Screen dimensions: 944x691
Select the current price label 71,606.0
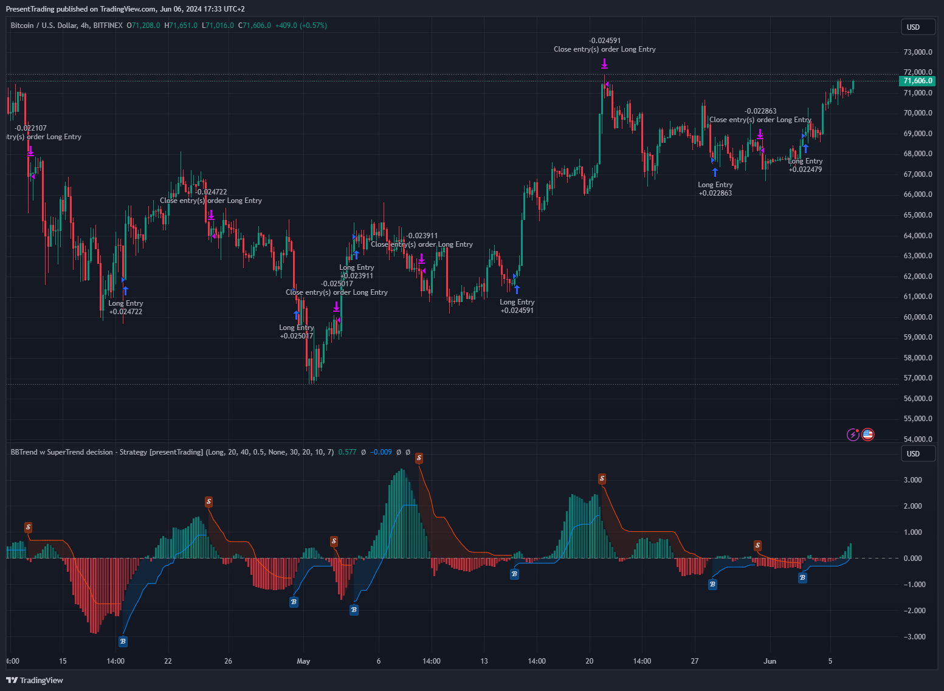pyautogui.click(x=917, y=81)
